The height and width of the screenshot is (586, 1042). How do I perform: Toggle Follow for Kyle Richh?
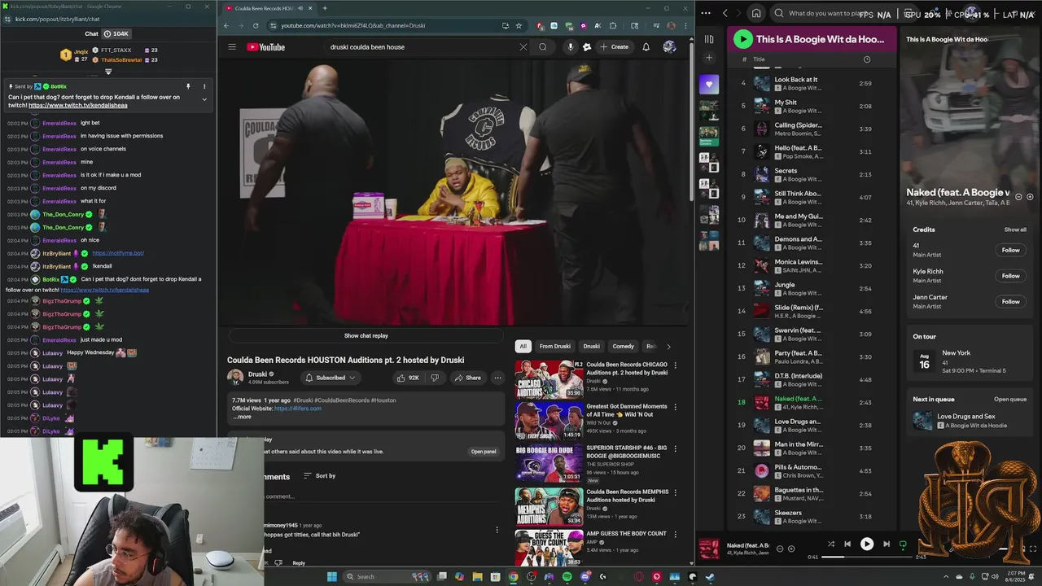(1010, 276)
